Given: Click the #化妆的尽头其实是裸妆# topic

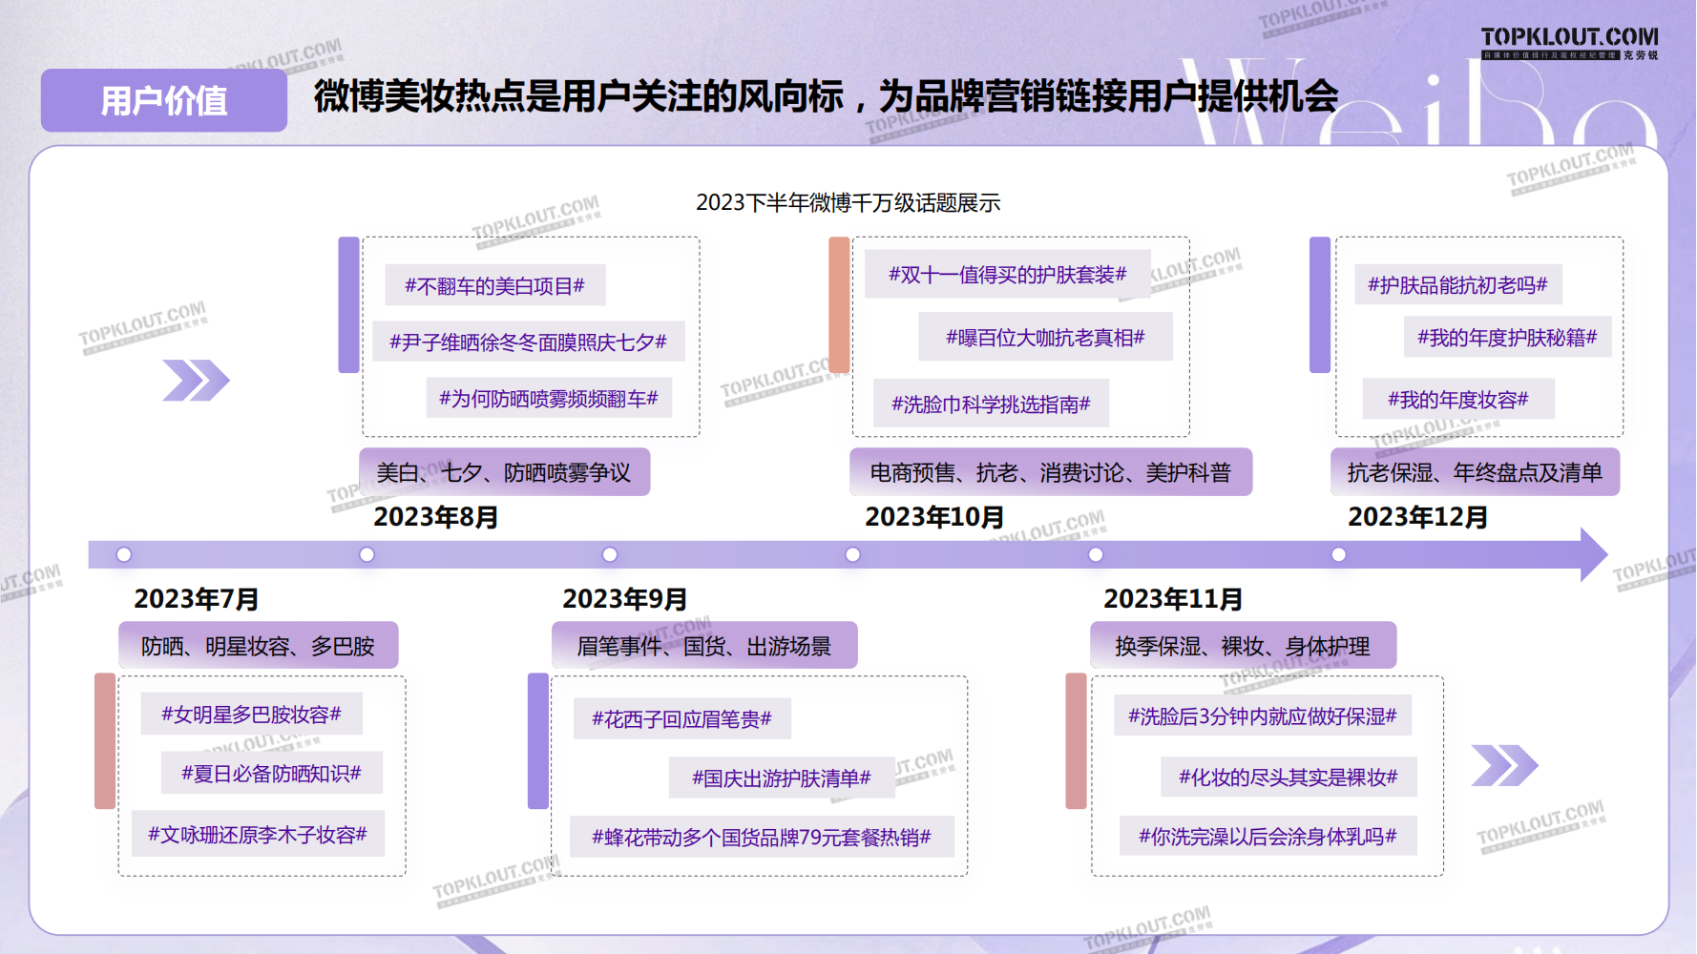Looking at the screenshot, I should [x=1288, y=777].
